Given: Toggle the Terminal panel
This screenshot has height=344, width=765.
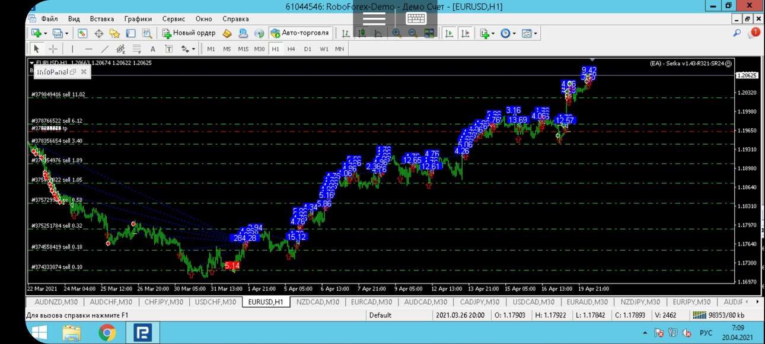Looking at the screenshot, I should pos(130,33).
